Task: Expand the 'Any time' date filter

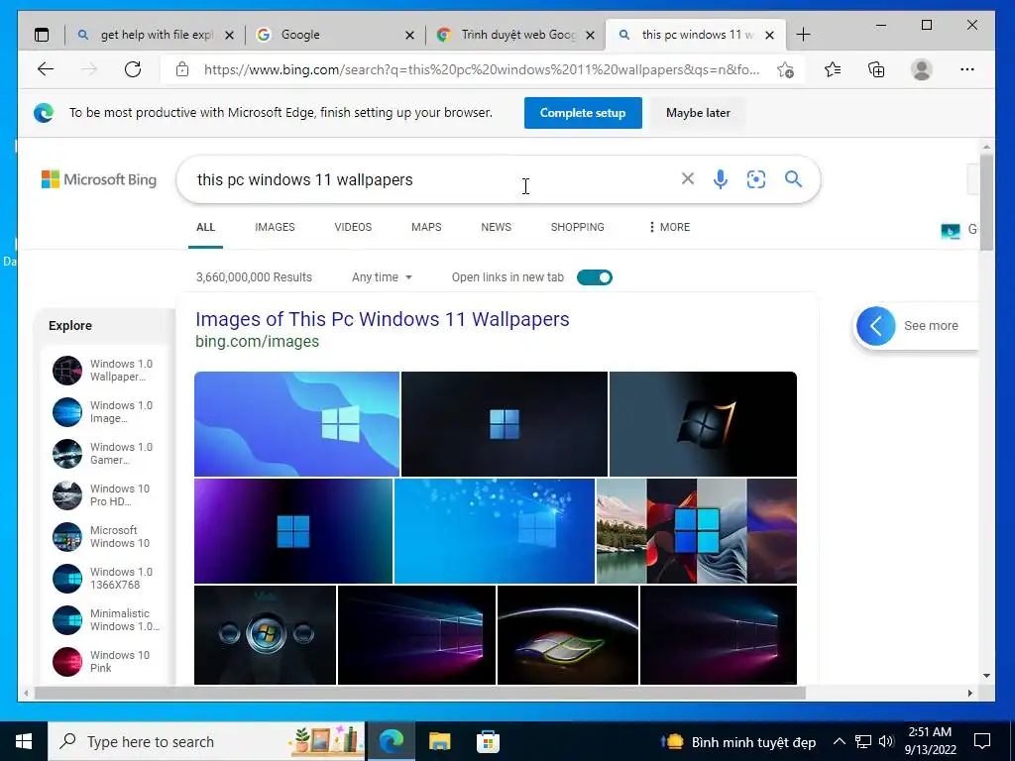Action: [x=382, y=277]
